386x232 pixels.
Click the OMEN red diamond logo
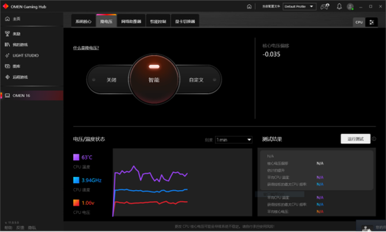coord(5,6)
